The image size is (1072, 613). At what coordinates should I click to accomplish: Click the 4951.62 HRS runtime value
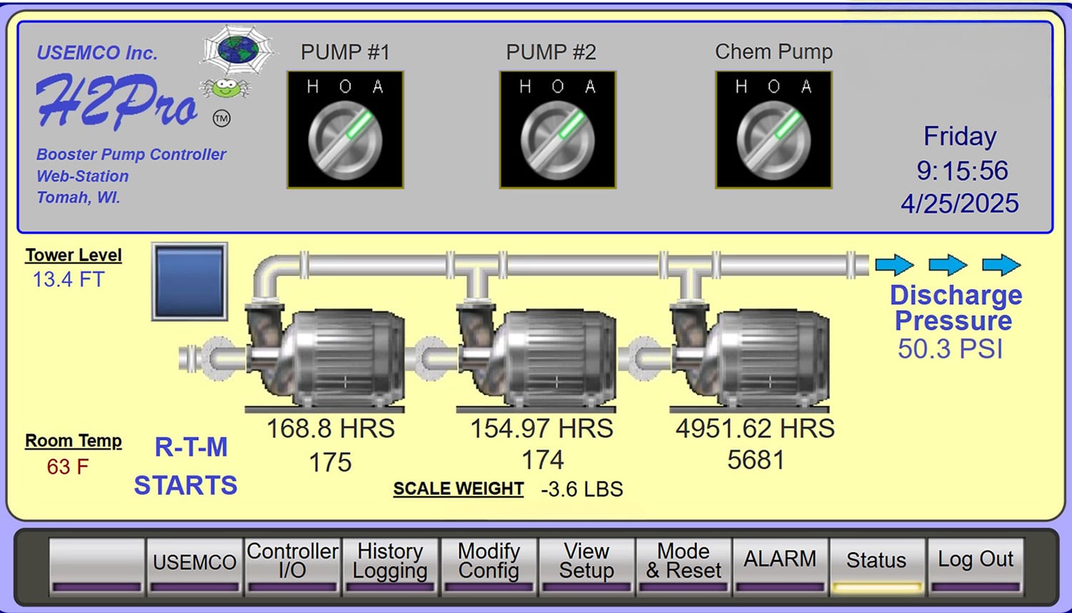[755, 429]
